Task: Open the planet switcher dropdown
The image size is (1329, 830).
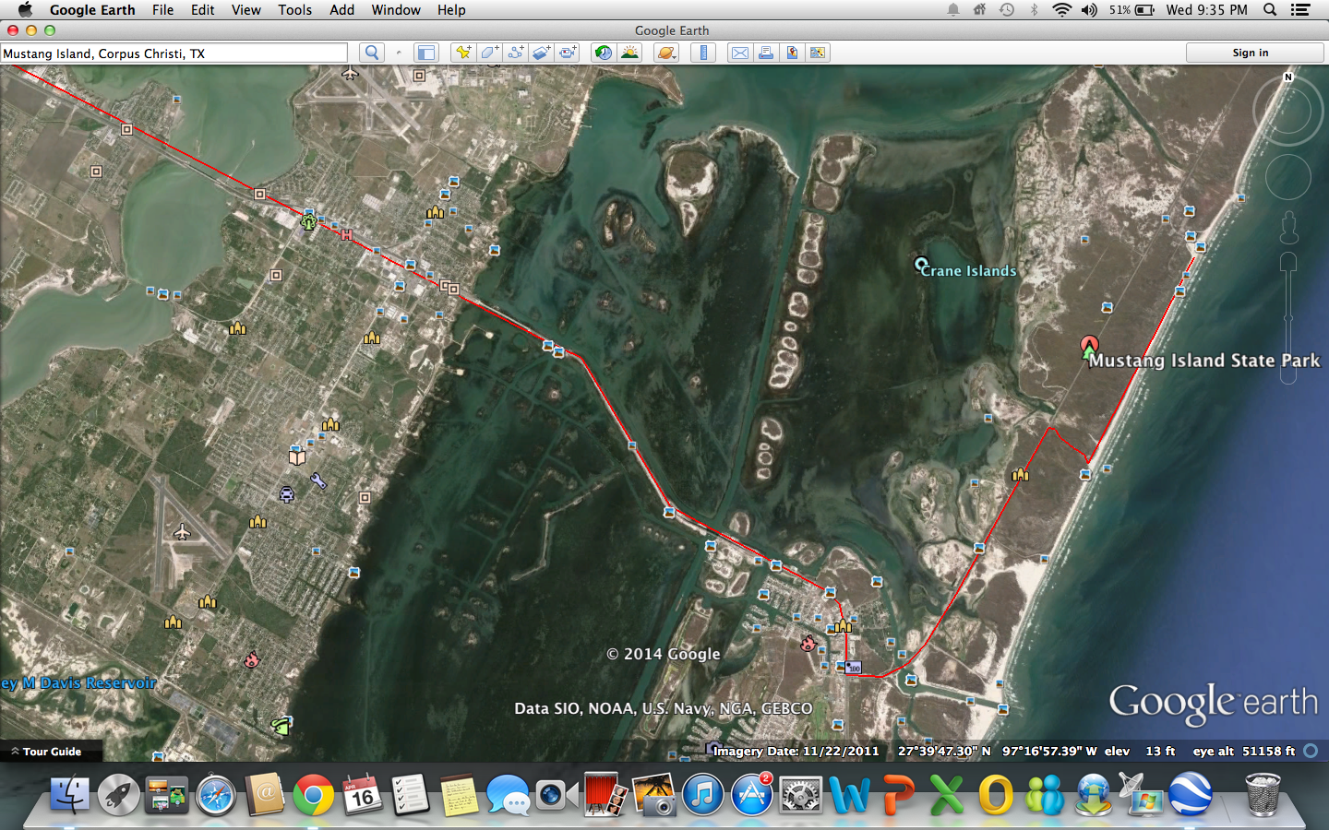Action: [666, 53]
